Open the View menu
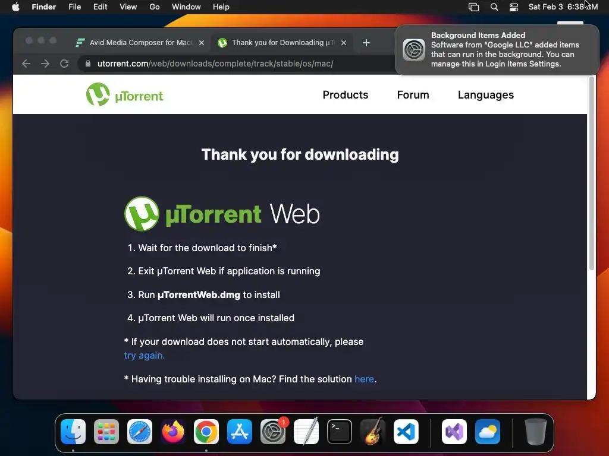Image resolution: width=609 pixels, height=456 pixels. [128, 7]
